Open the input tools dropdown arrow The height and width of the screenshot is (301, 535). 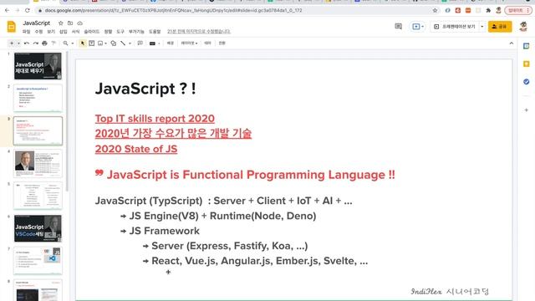(160, 43)
